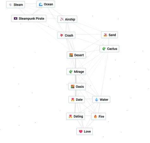Click the water droplet icon on Water
150x143 pixels.
97,100
